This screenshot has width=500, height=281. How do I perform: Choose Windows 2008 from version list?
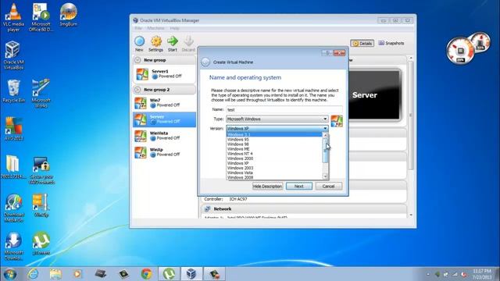tap(274, 177)
